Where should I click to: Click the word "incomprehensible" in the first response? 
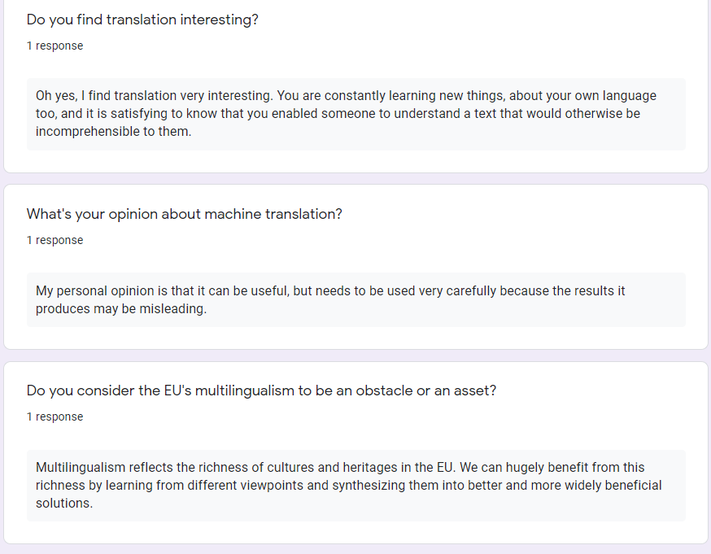(88, 132)
